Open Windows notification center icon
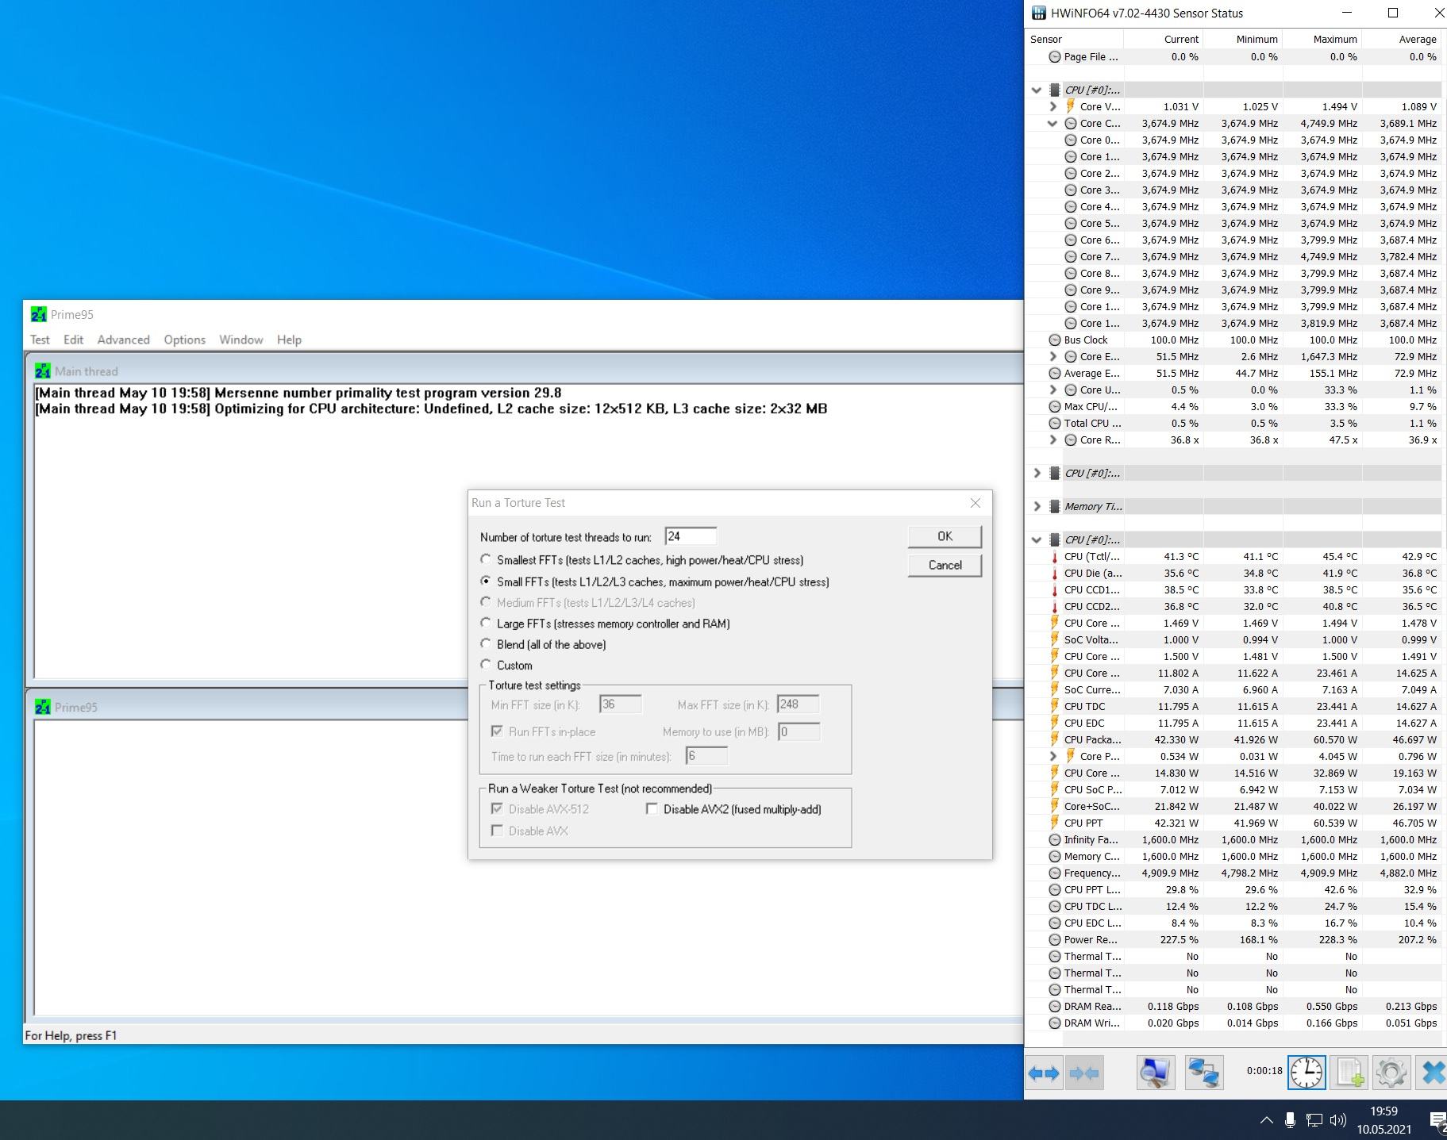 pos(1437,1120)
